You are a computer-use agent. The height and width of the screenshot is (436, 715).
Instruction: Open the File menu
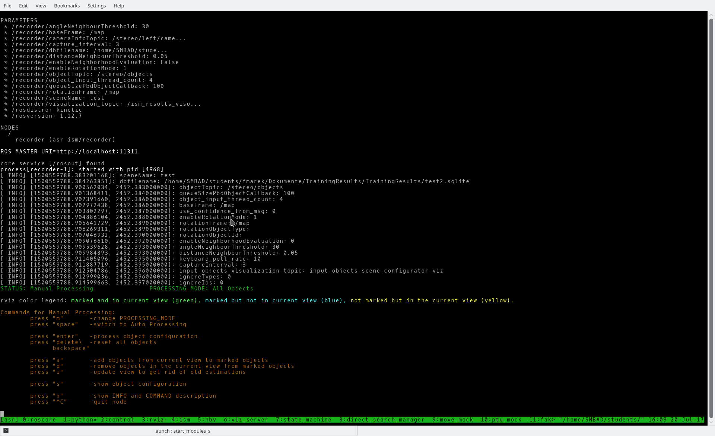[x=7, y=6]
